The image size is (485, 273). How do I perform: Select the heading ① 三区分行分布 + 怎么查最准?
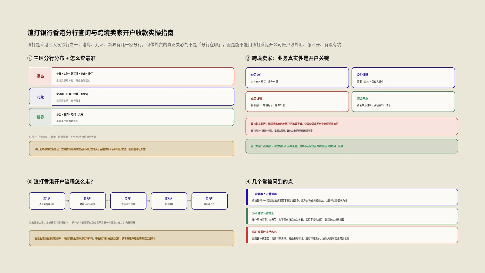pyautogui.click(x=62, y=58)
